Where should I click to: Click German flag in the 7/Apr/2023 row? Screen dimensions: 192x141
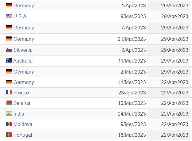[x=9, y=27]
